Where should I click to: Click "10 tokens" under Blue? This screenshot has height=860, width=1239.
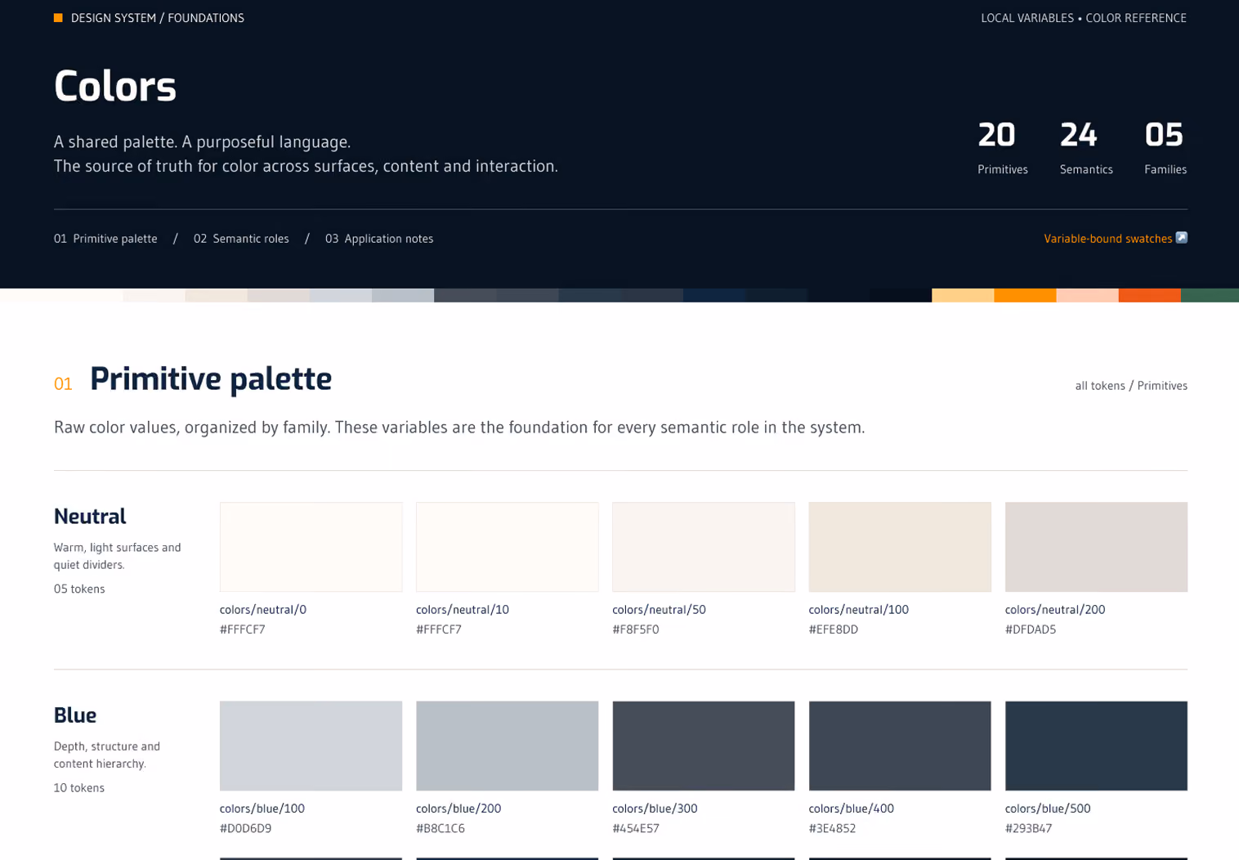click(79, 788)
